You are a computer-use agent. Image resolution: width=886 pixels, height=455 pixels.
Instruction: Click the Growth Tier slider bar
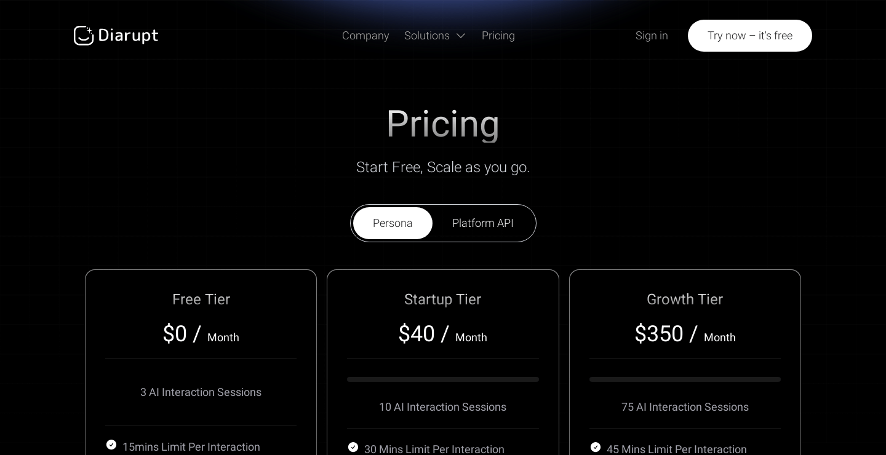pos(685,379)
